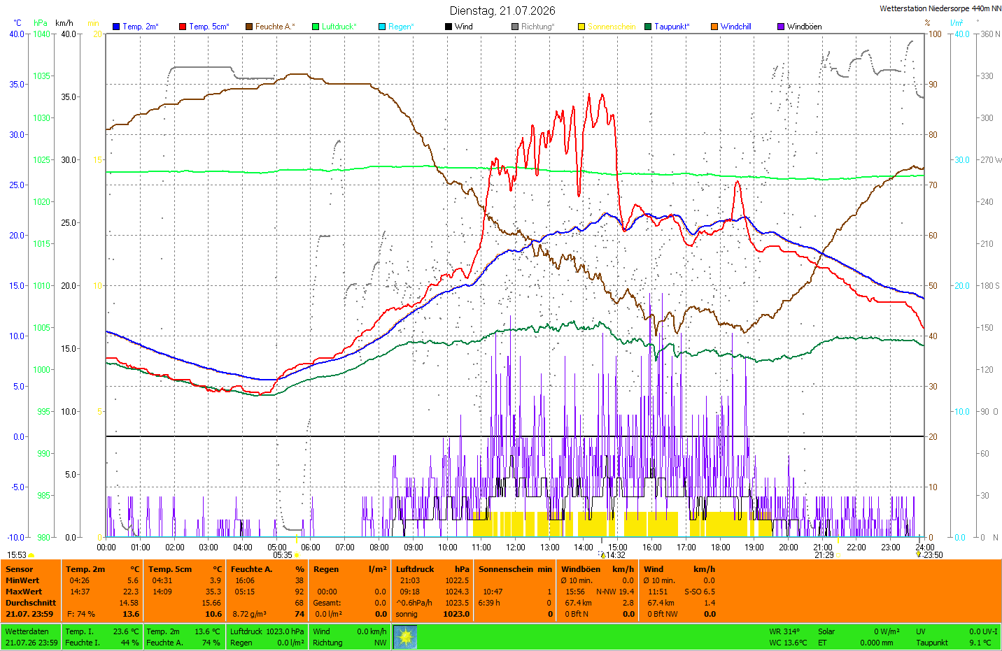Select the Sonnenschein legend label

[x=612, y=27]
